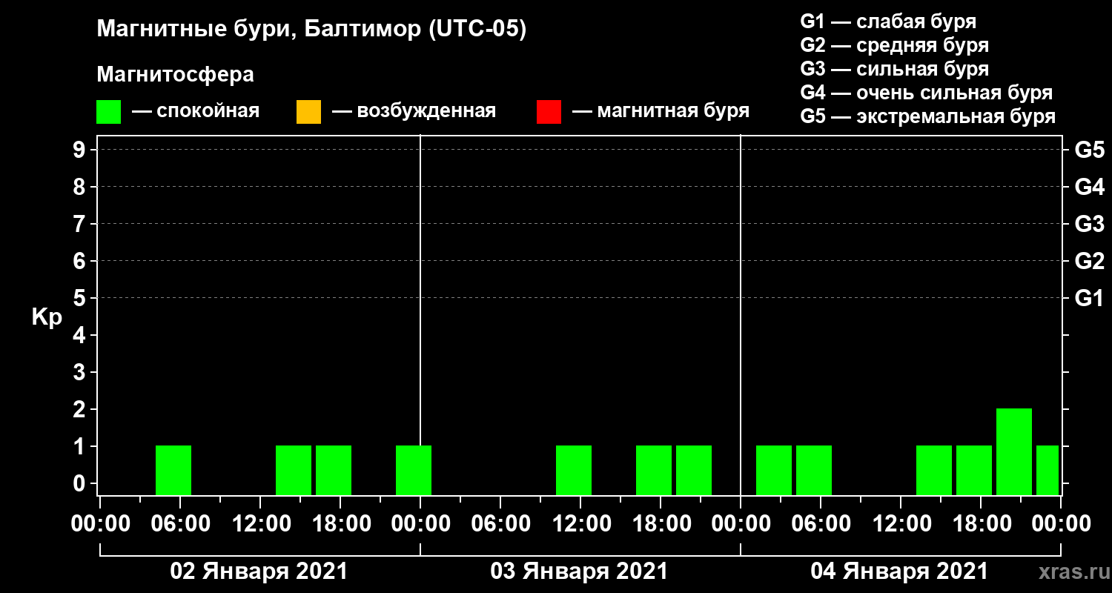Click the Kp axis value 3
Screen dimensions: 1112x593
(81, 372)
